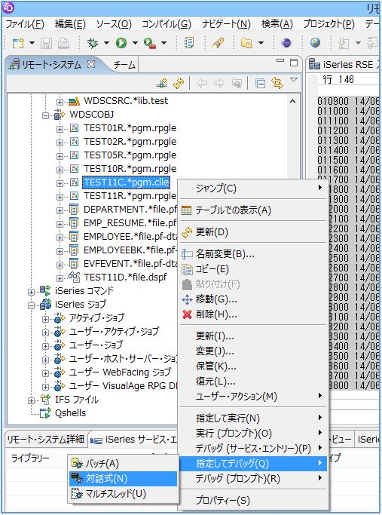The height and width of the screenshot is (515, 382).
Task: Close the リモート・システム tab
Action: pyautogui.click(x=91, y=64)
